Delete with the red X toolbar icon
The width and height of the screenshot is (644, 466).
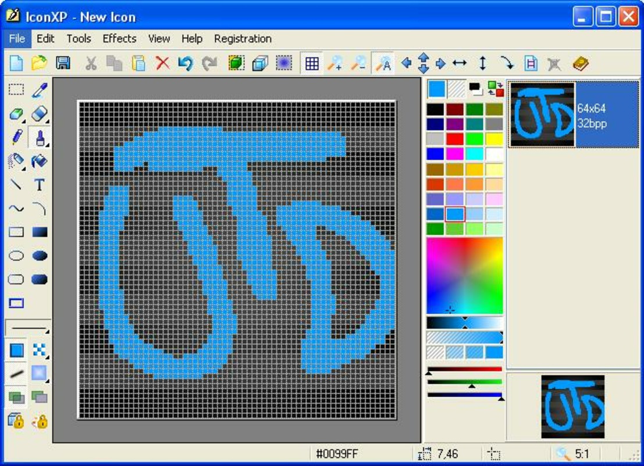click(163, 63)
